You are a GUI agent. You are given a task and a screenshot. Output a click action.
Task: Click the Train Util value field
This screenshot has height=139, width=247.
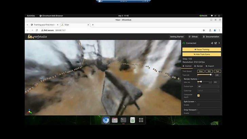coord(217,75)
